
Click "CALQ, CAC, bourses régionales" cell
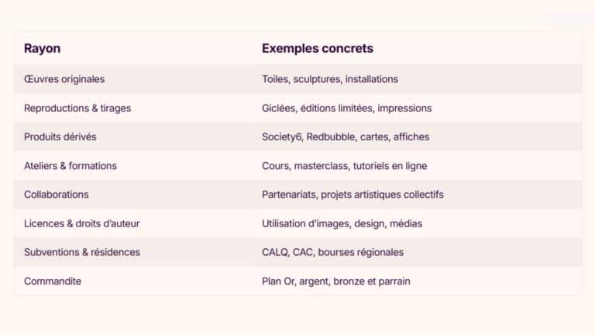(332, 252)
